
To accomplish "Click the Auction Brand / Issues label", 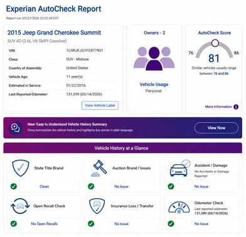I will [x=131, y=168].
